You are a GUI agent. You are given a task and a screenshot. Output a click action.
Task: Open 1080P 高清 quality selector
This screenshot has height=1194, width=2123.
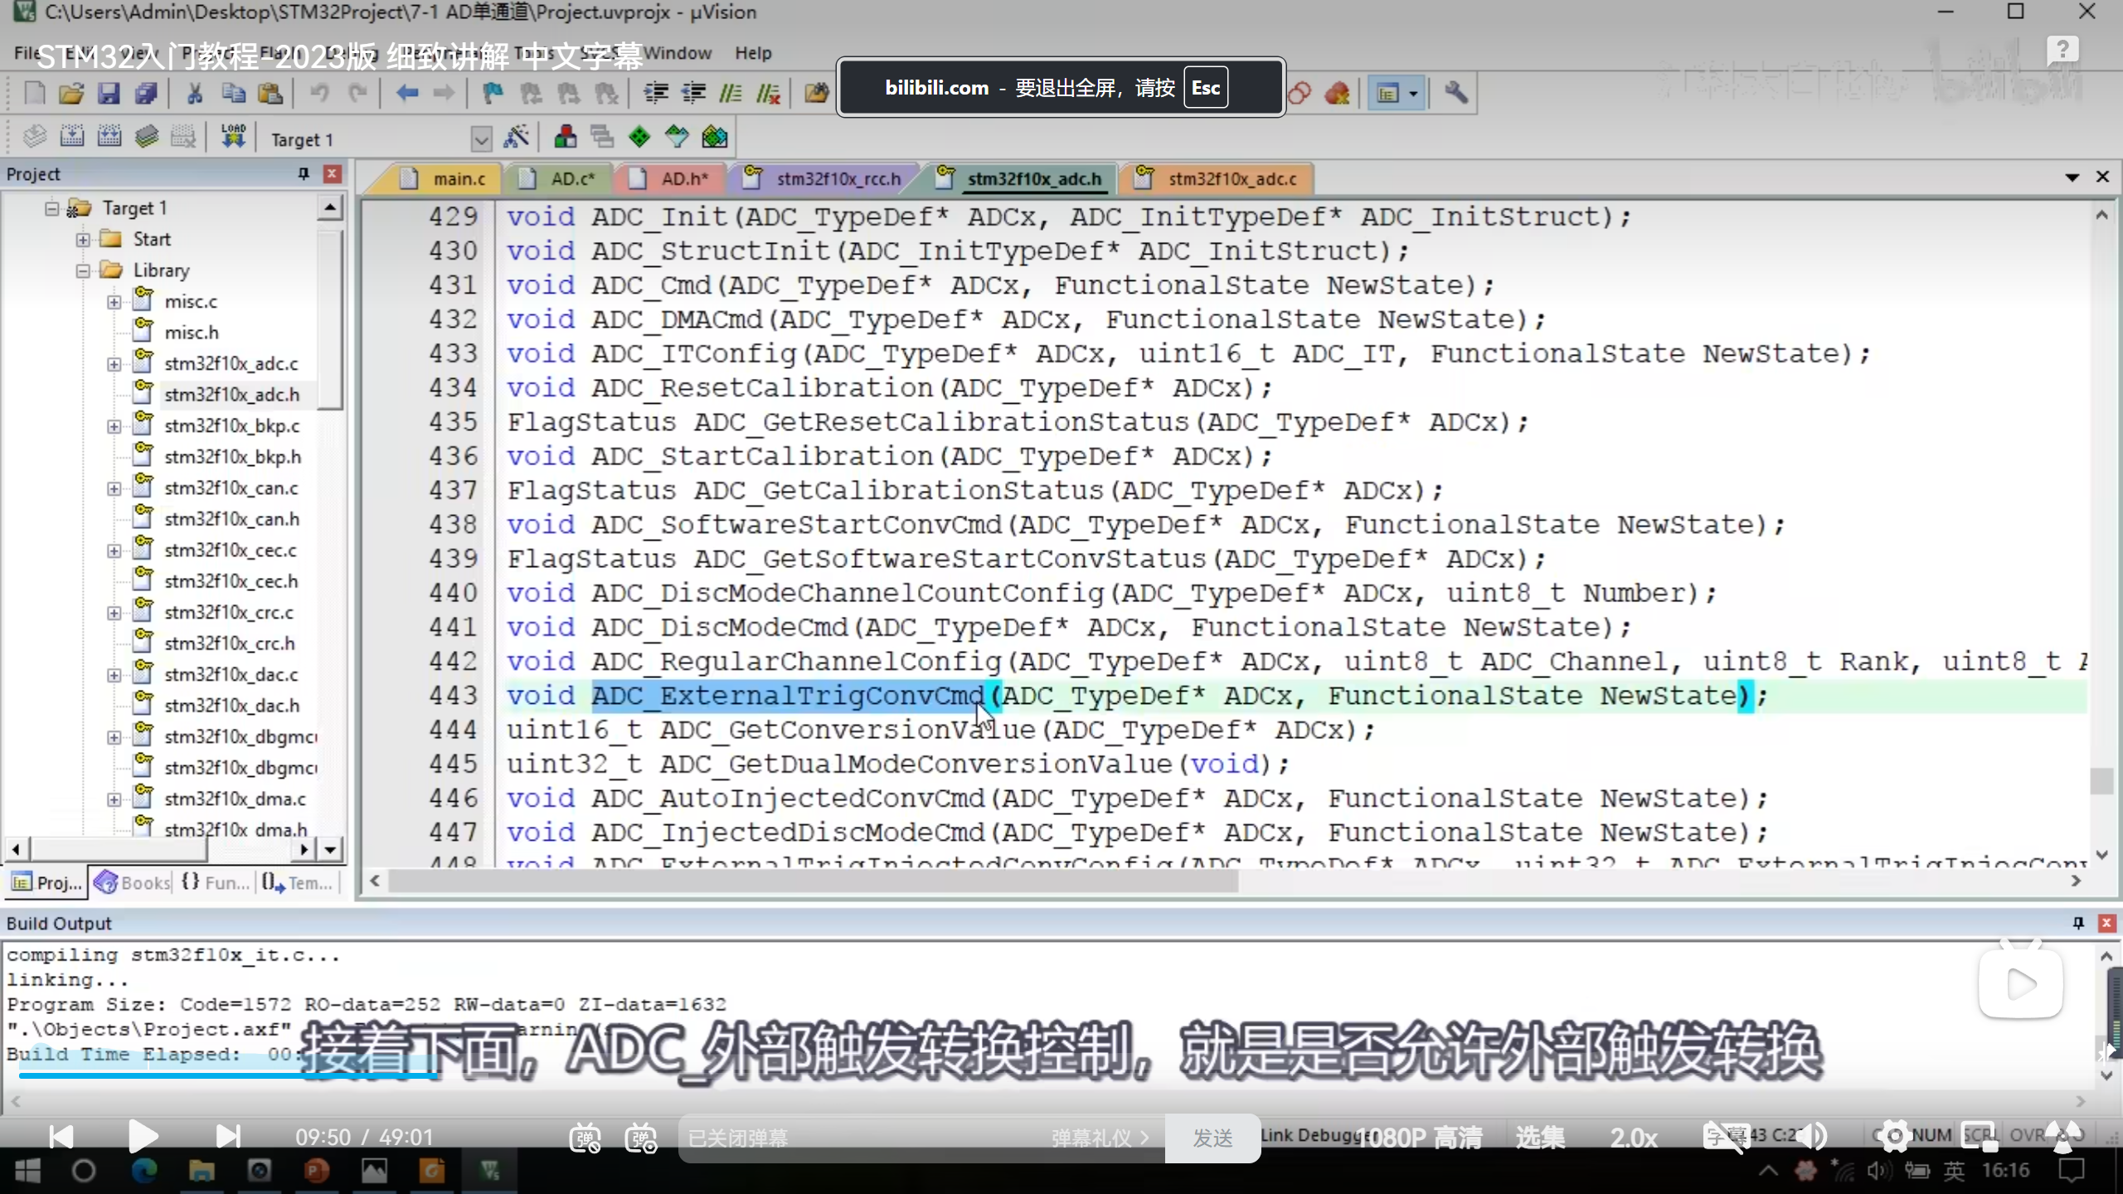1419,1138
